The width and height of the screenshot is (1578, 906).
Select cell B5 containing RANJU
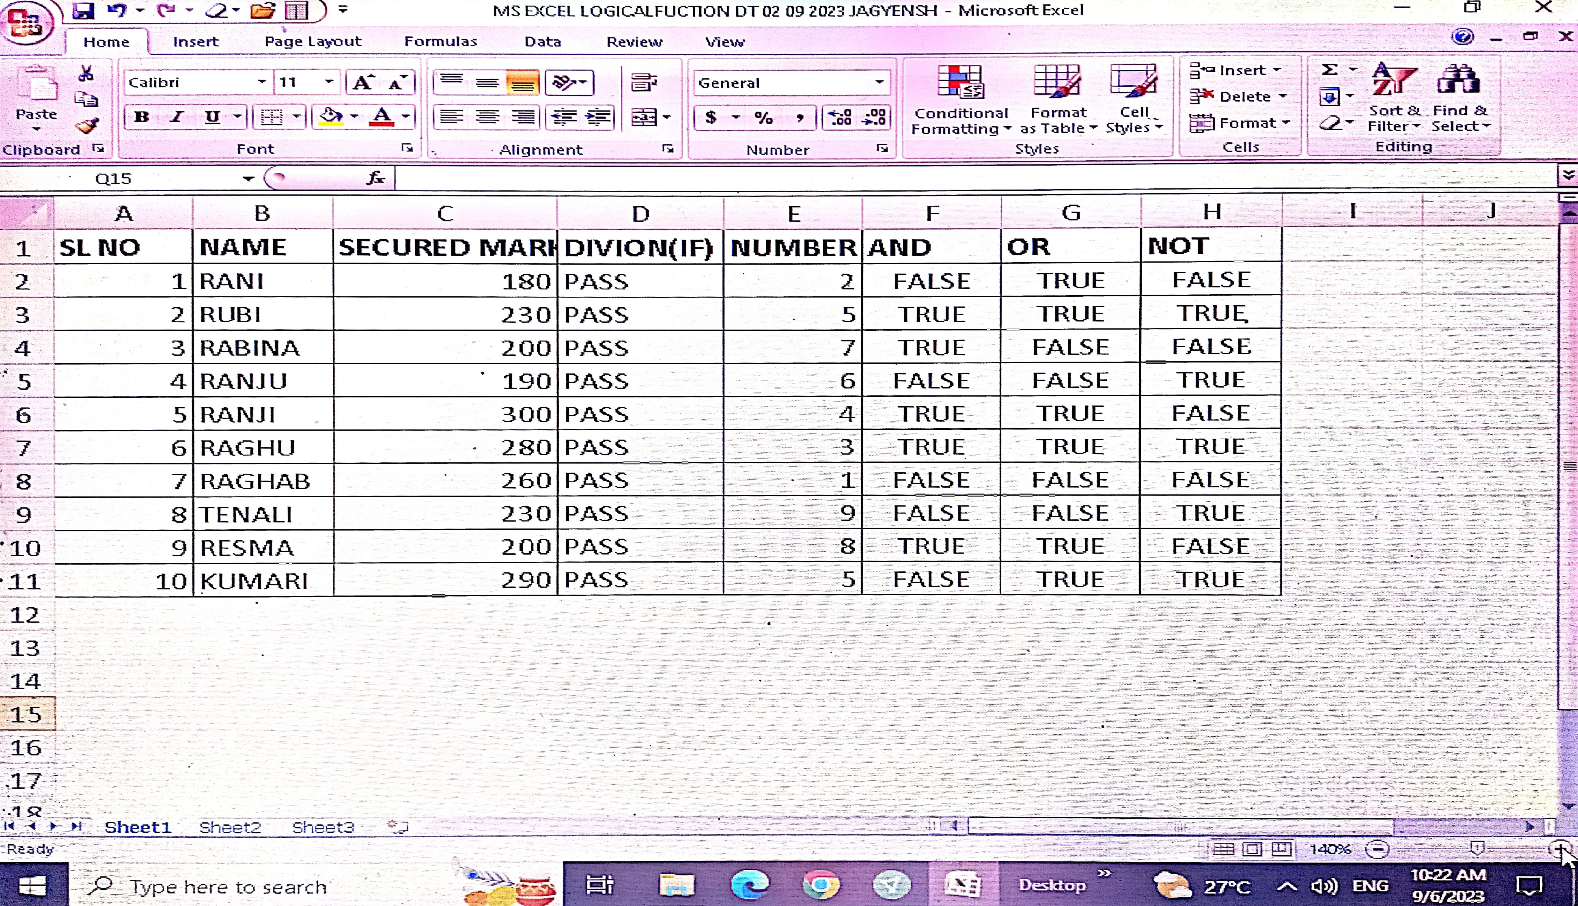tap(262, 381)
